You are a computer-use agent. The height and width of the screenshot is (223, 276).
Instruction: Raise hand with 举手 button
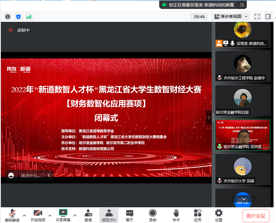click(x=176, y=215)
